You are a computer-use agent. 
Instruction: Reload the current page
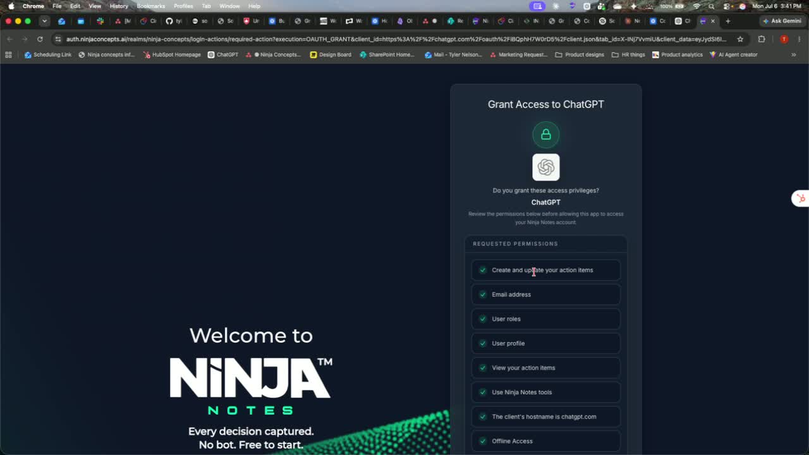tap(40, 39)
